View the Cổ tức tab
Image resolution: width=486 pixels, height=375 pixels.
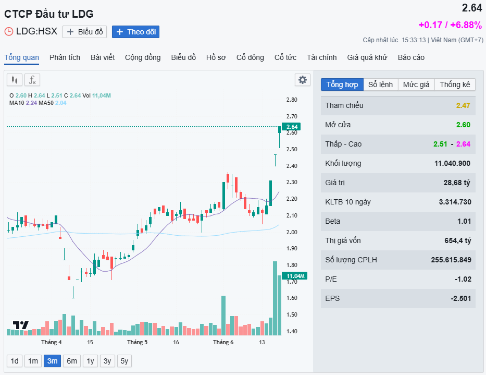pyautogui.click(x=285, y=57)
